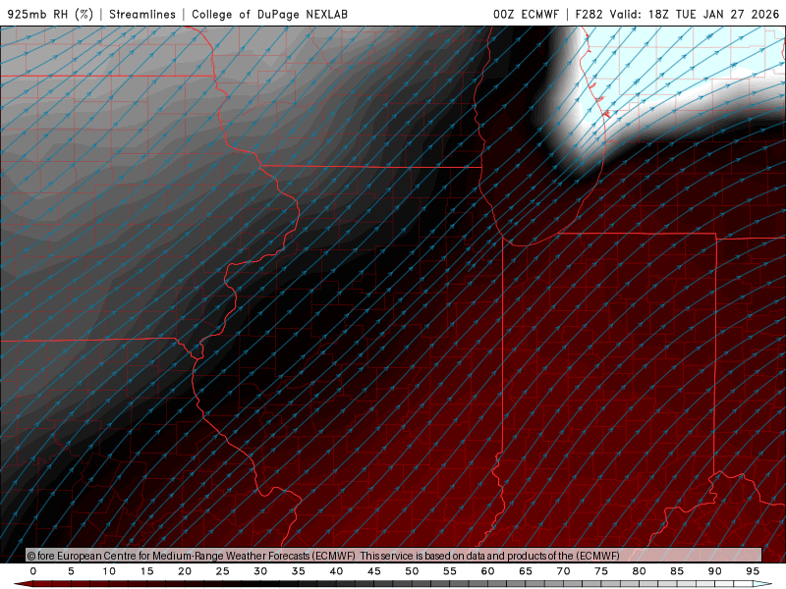786x589 pixels.
Task: Click the colorbar label '65'
Action: point(526,571)
